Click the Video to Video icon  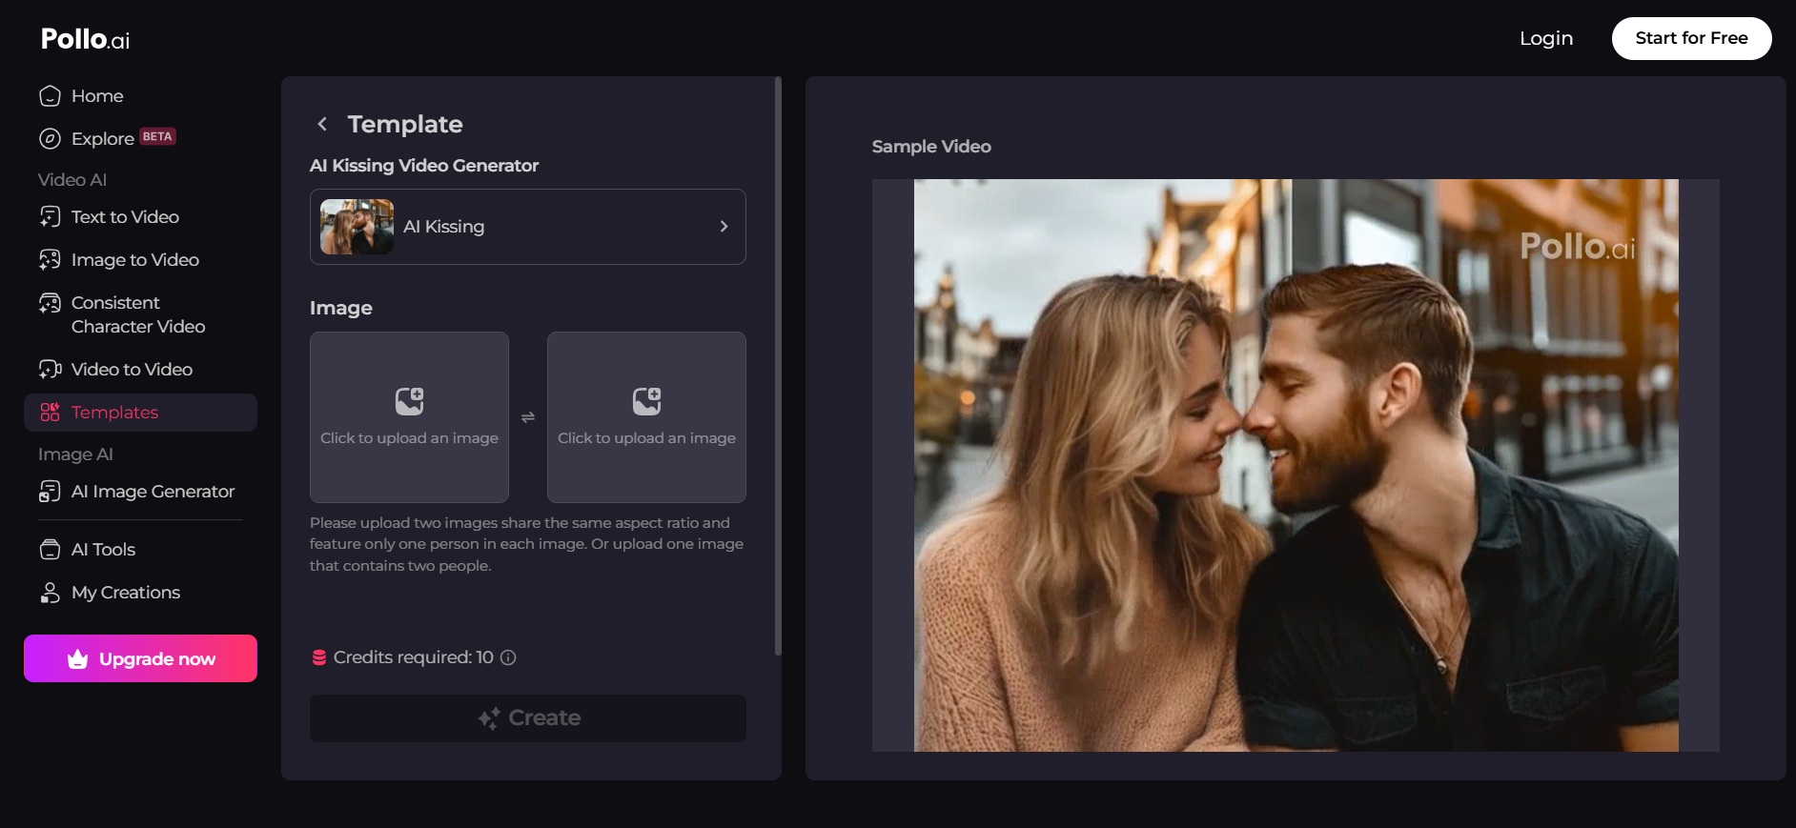tap(50, 370)
